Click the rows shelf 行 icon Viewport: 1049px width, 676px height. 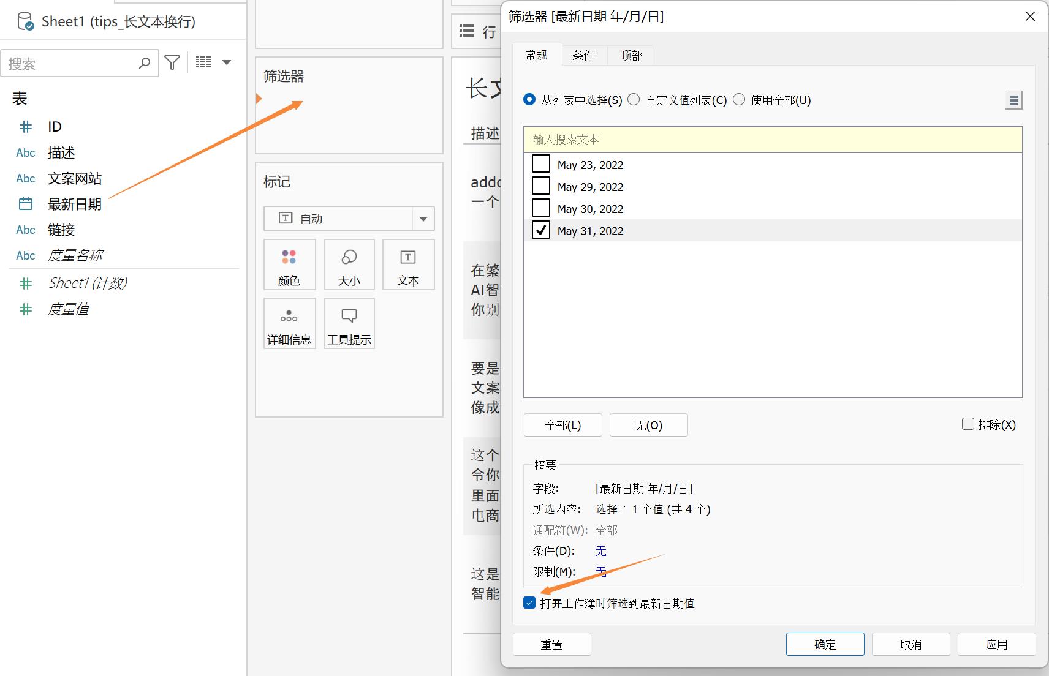[x=467, y=31]
